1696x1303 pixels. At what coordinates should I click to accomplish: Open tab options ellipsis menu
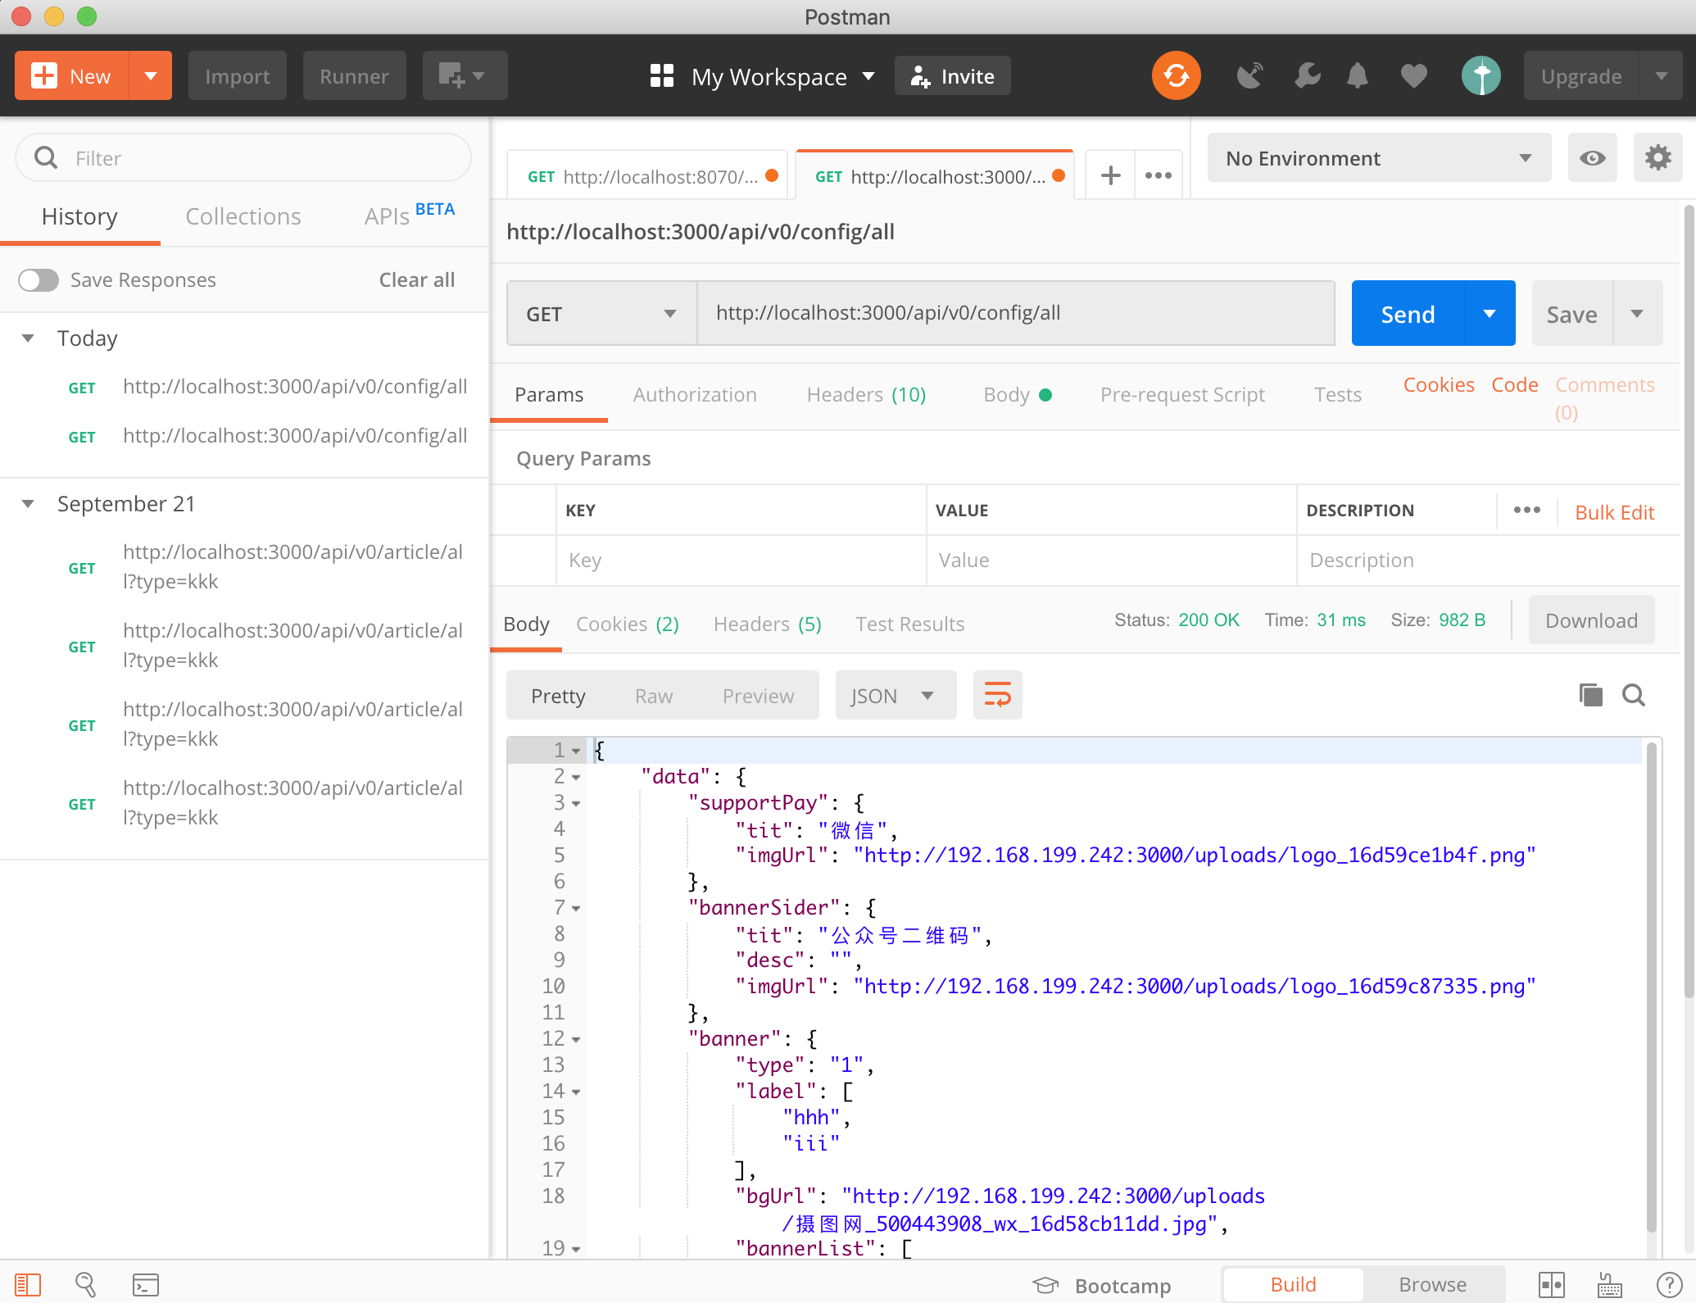[1159, 175]
